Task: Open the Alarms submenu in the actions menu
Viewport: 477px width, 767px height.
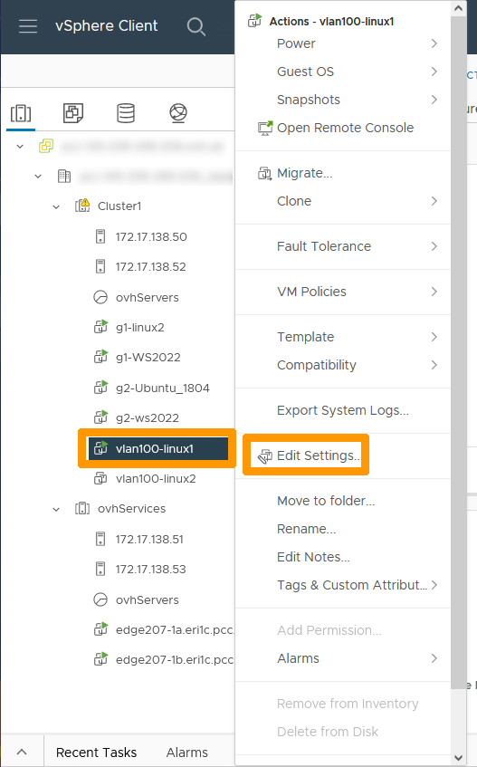Action: click(x=343, y=658)
